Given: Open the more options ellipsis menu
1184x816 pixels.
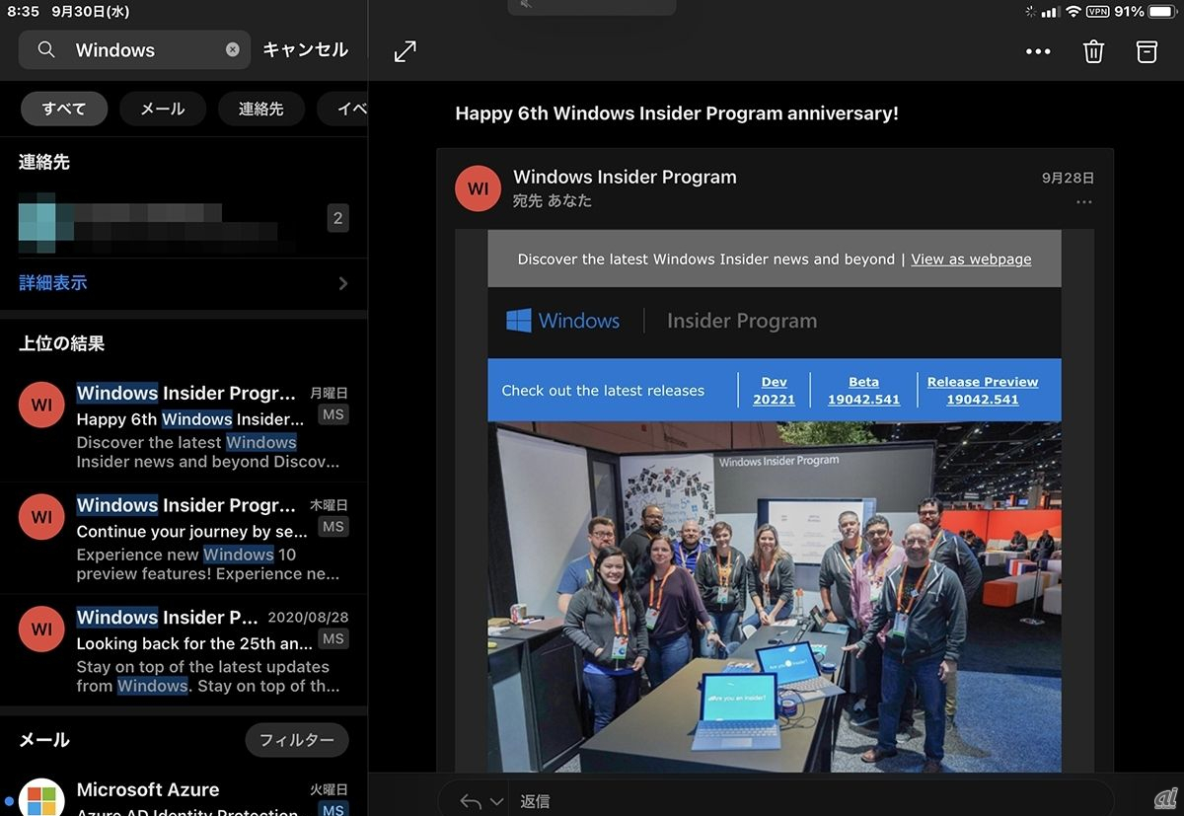Looking at the screenshot, I should [x=1038, y=52].
